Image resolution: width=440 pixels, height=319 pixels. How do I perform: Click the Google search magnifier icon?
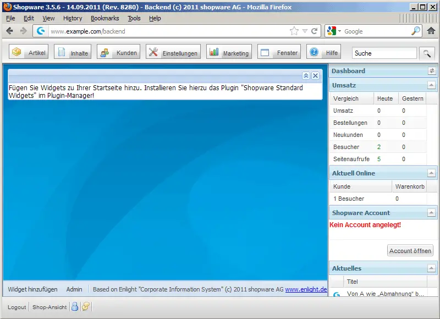point(416,31)
